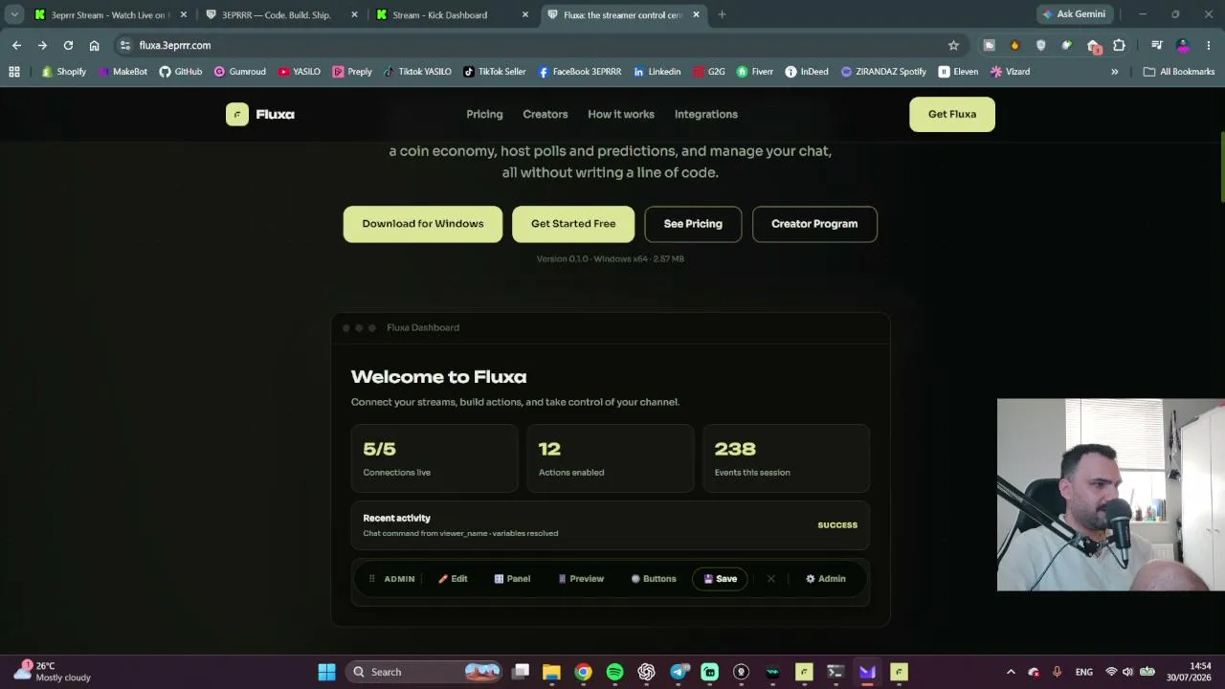Image resolution: width=1225 pixels, height=689 pixels.
Task: Show hidden system tray icons
Action: tap(1011, 672)
